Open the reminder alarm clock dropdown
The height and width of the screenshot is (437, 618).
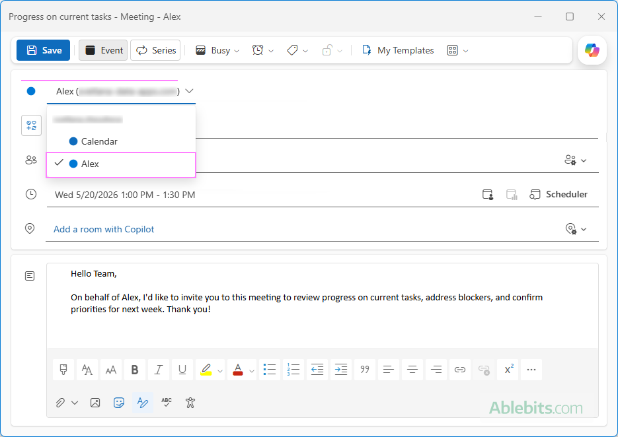262,50
